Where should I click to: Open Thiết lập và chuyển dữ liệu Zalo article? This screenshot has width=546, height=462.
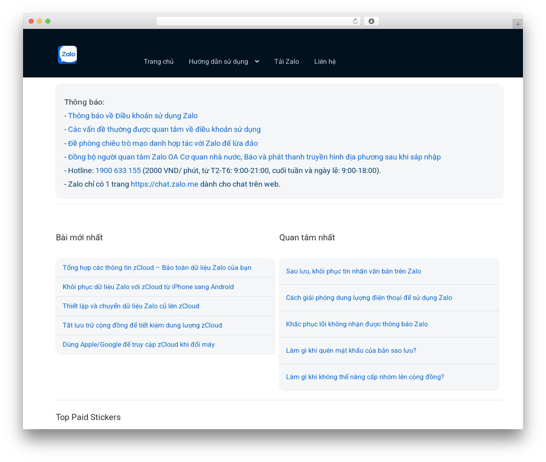131,306
